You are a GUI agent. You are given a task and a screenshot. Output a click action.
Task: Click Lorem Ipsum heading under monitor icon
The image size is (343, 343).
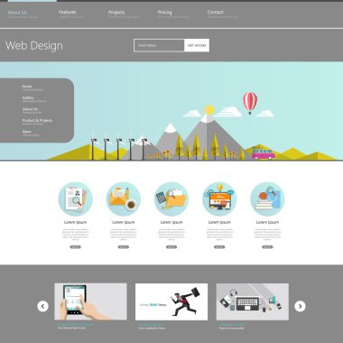219,222
